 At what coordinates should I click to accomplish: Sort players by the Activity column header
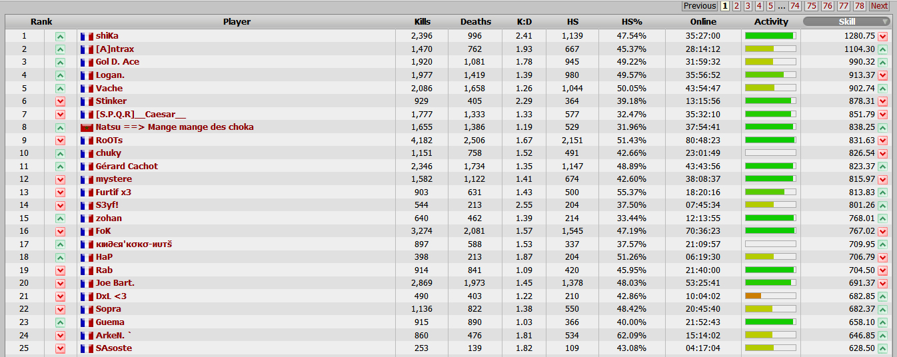(771, 22)
